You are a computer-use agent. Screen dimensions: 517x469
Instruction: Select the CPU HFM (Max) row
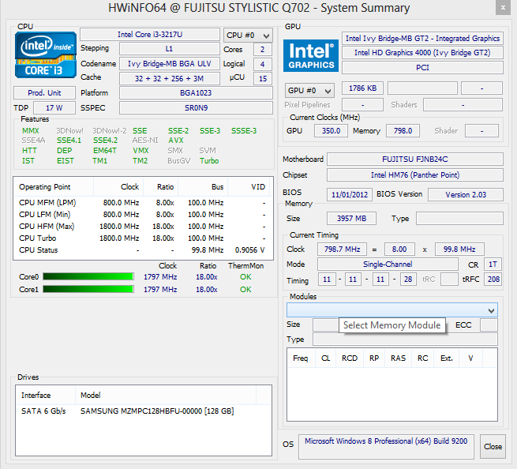(142, 227)
